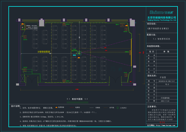Select the speaker symbol at top center wall
The width and height of the screenshot is (186, 132).
point(64,24)
